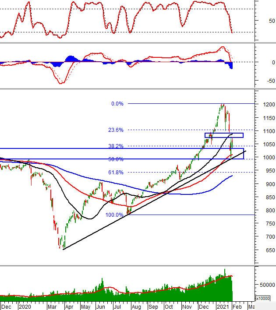Select the 1000 price axis label
Viewport: 276px width, 310px height.
click(x=269, y=157)
